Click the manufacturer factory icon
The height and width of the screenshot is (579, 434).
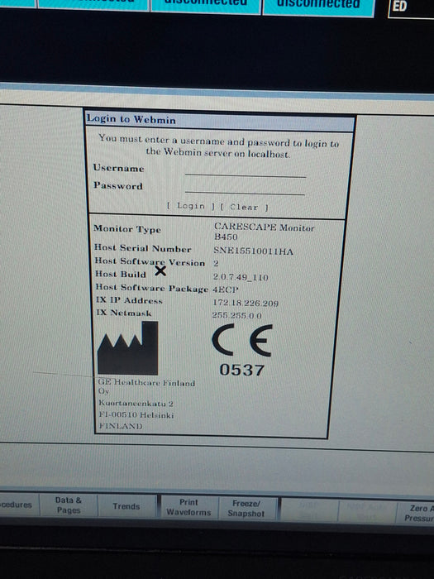click(127, 348)
